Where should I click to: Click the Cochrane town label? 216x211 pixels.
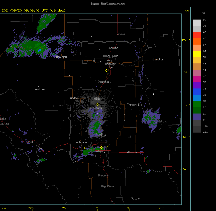coord(81,142)
